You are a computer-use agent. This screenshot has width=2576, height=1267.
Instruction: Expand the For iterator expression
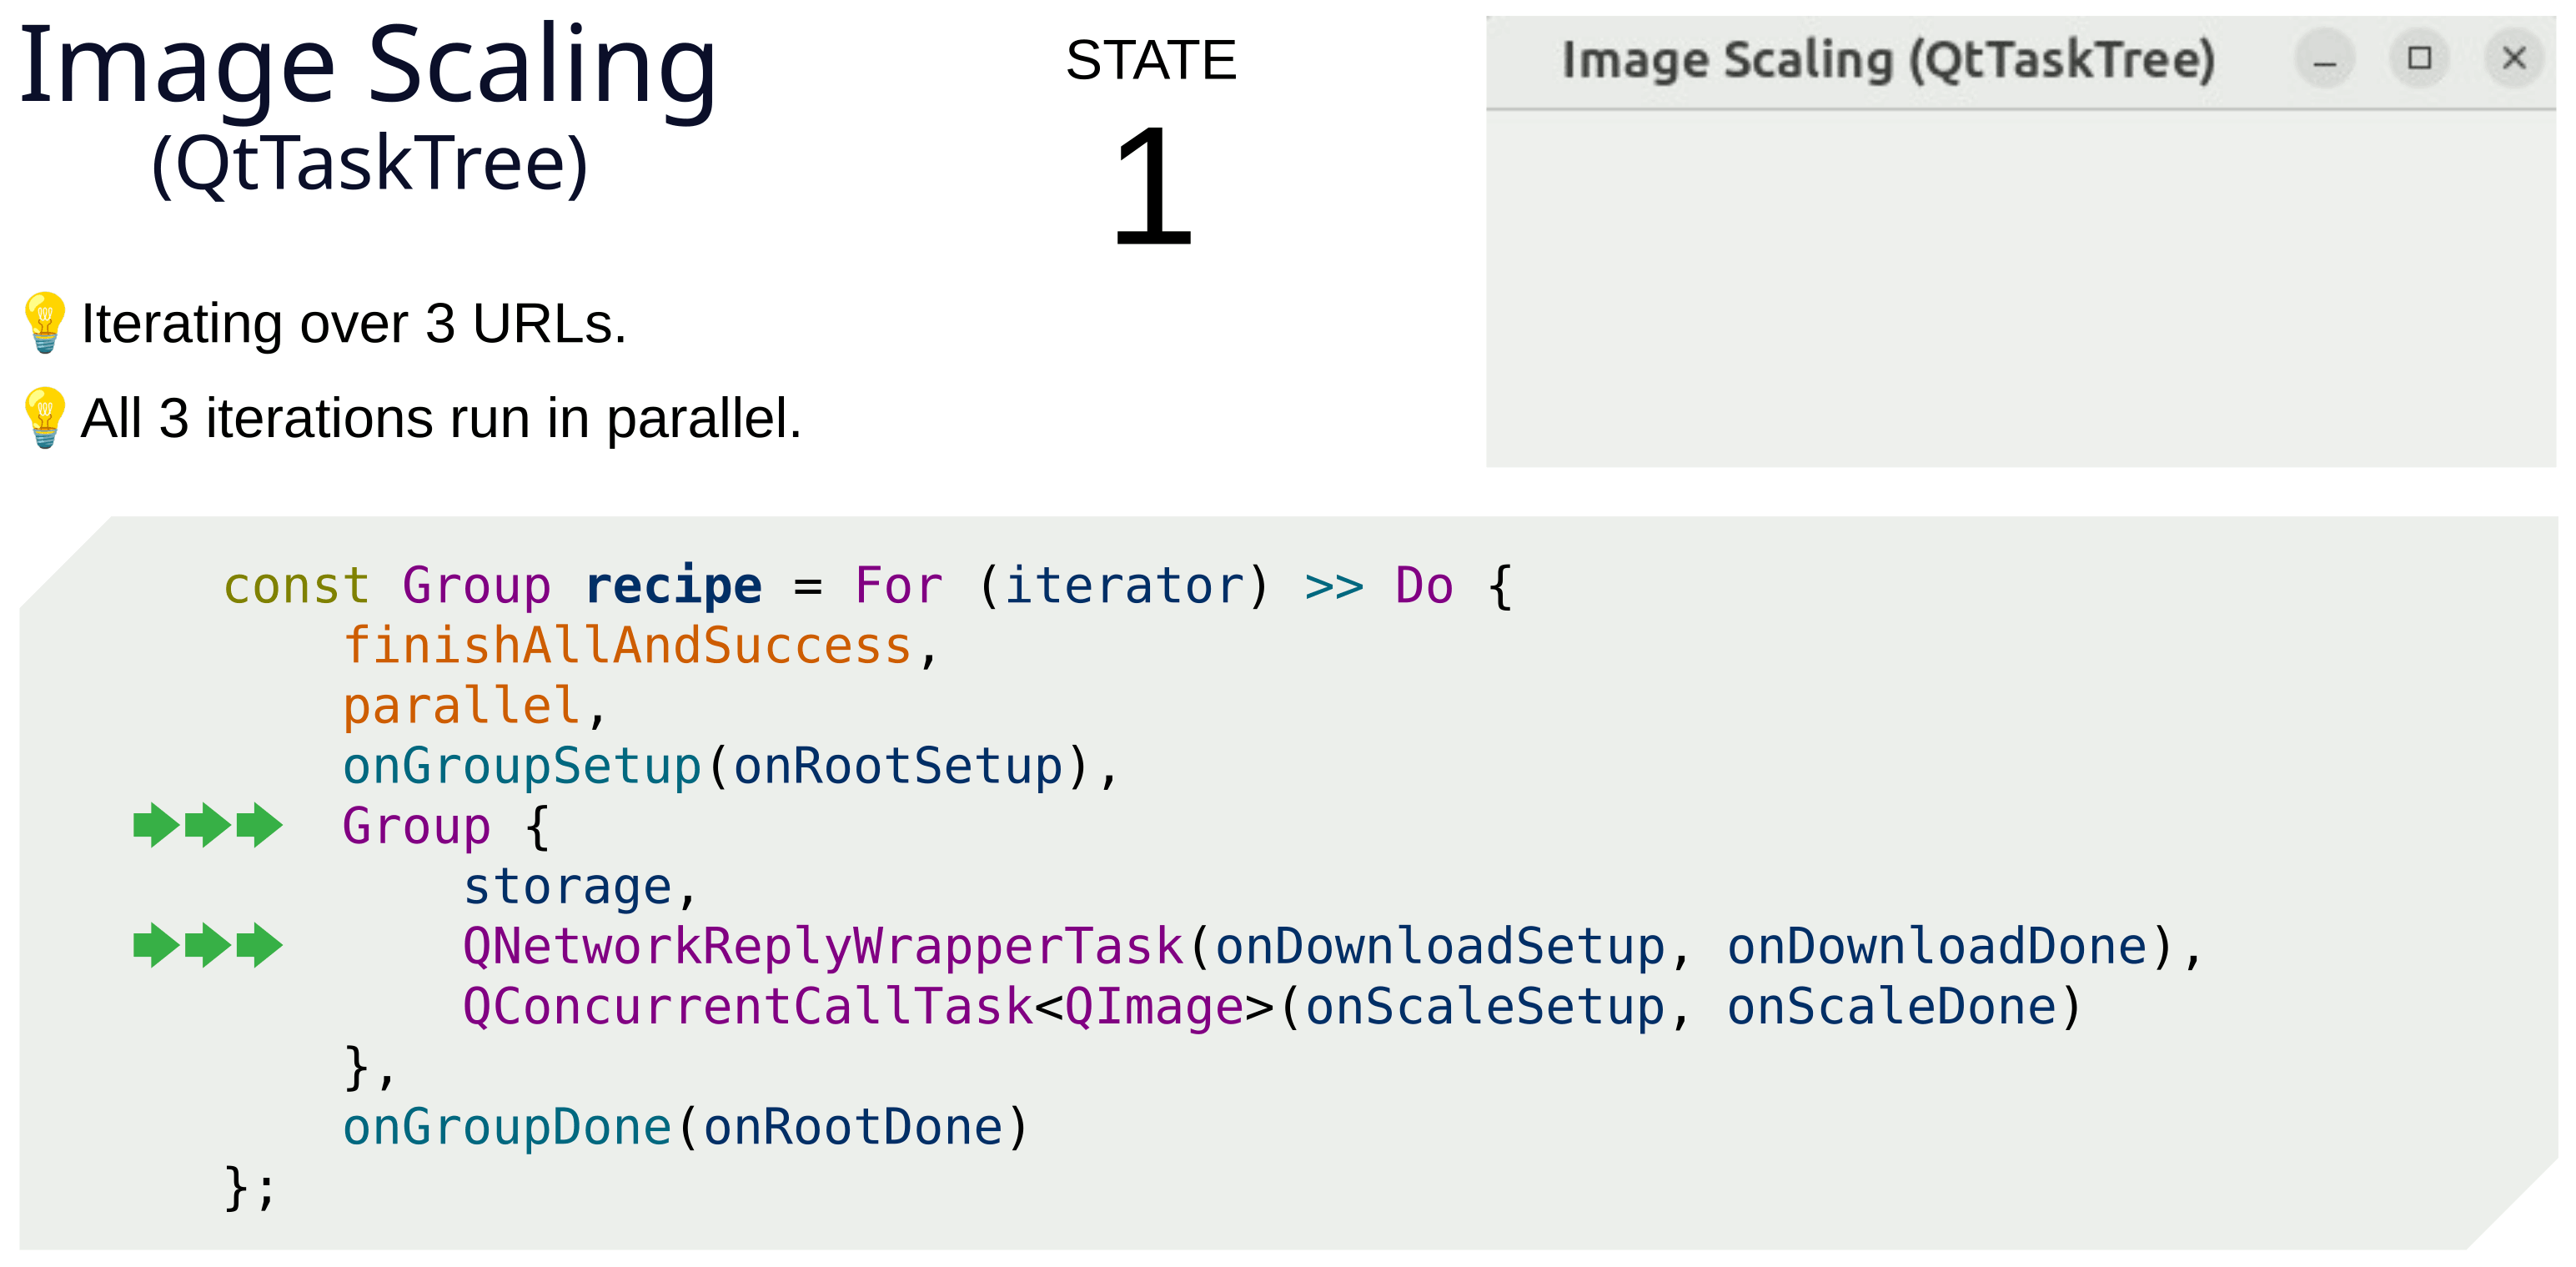[1060, 585]
